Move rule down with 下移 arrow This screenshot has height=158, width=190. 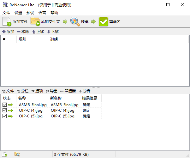[49, 32]
